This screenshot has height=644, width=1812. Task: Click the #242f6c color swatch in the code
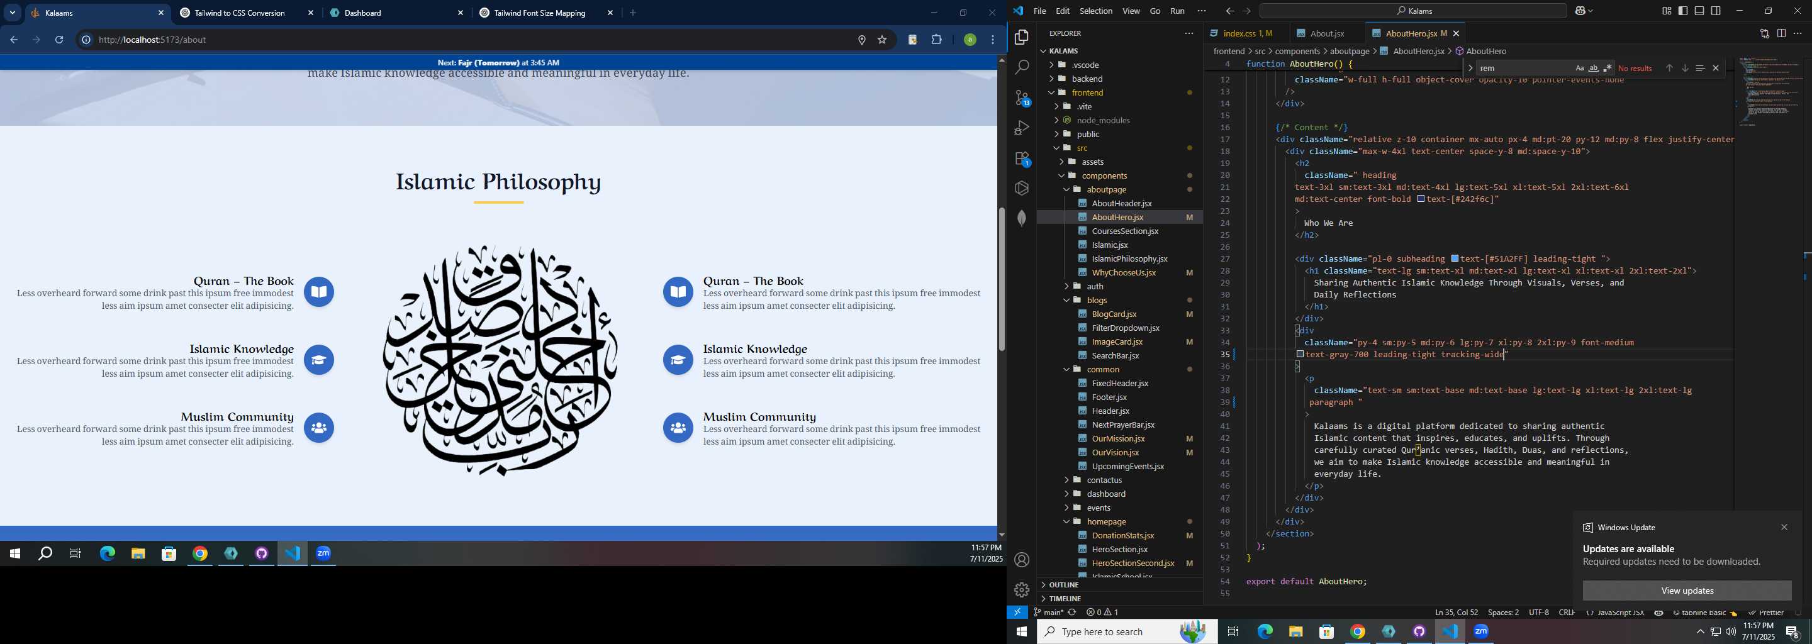[x=1421, y=199]
